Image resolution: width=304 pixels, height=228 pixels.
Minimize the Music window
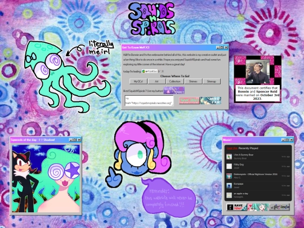coord(283,140)
